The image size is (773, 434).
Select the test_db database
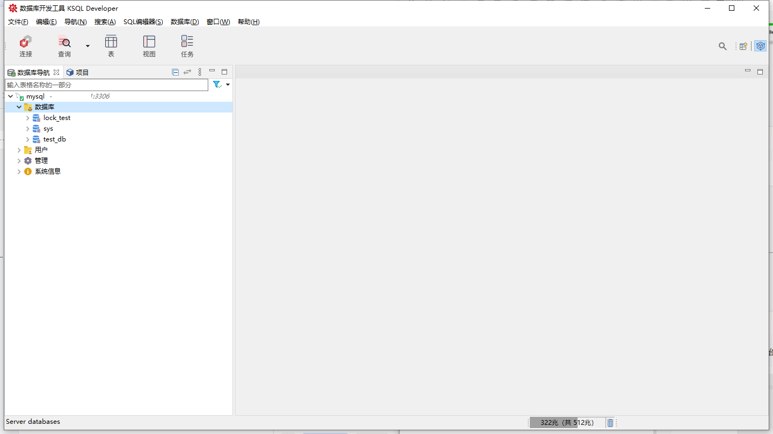click(x=54, y=139)
